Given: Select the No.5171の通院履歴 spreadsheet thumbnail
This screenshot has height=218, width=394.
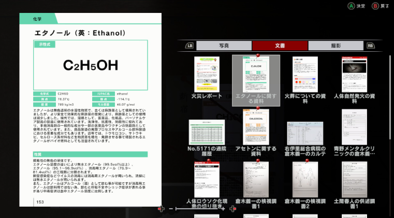Looking at the screenshot, I should 207,132.
